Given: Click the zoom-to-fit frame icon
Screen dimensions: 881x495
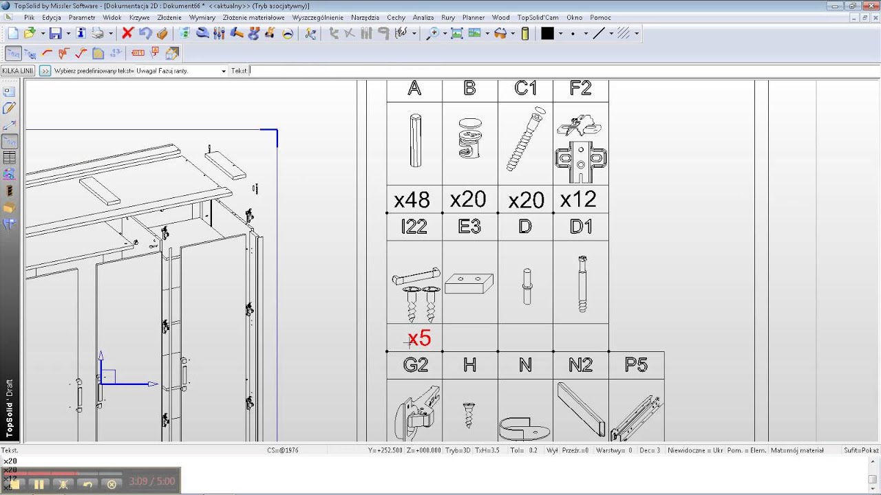Looking at the screenshot, I should point(457,33).
